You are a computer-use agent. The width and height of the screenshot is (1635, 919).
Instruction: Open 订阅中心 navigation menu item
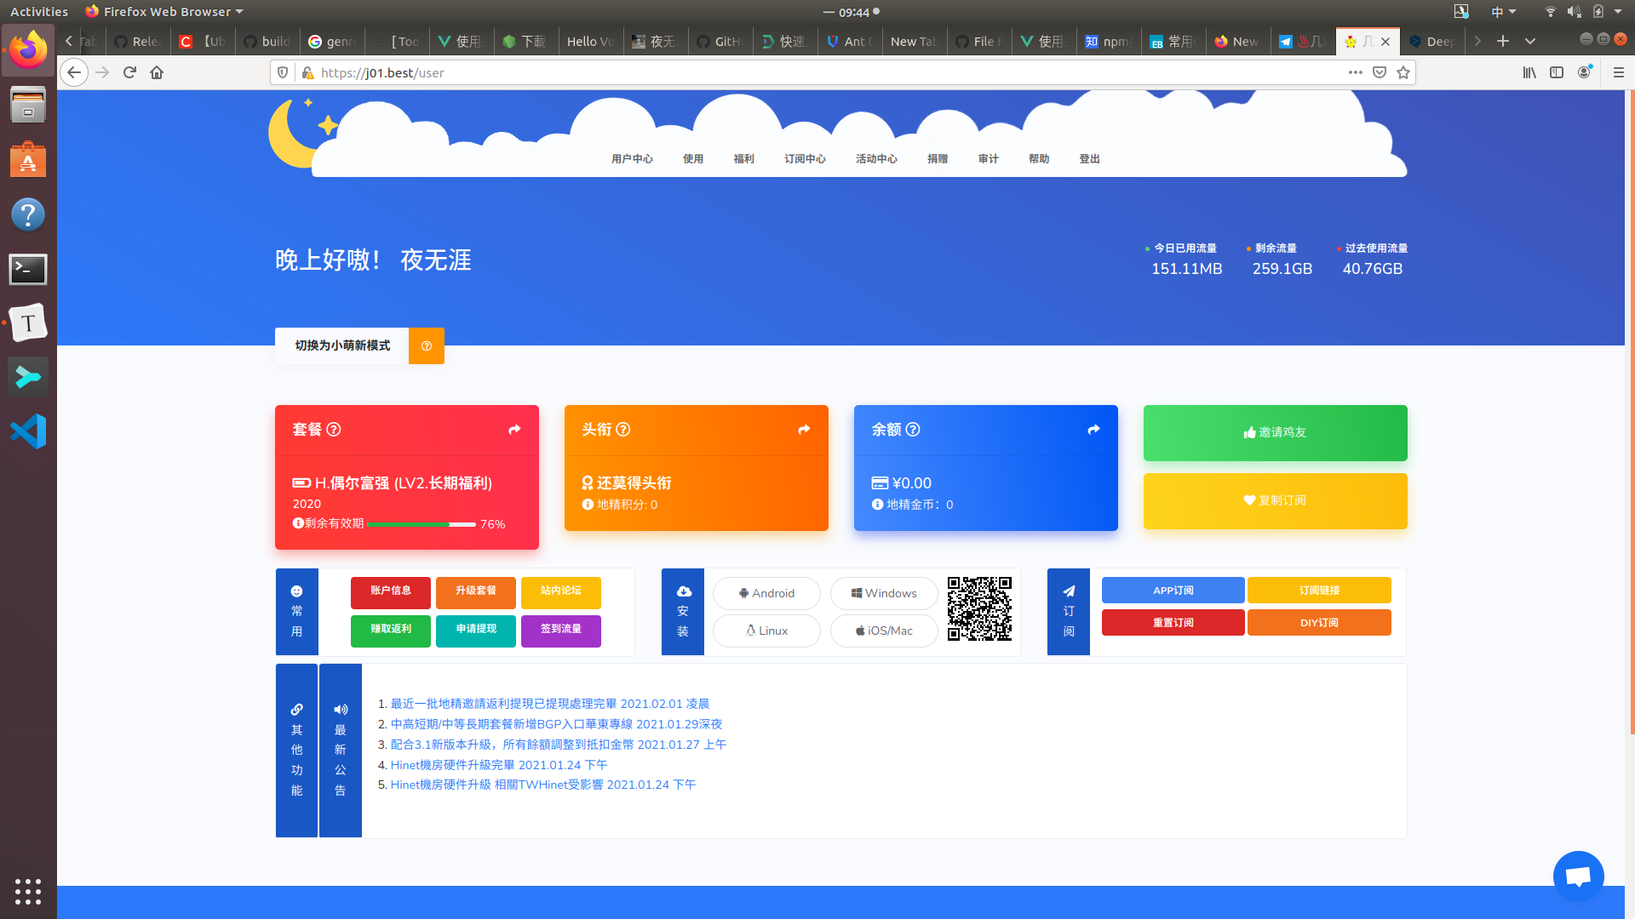point(805,159)
